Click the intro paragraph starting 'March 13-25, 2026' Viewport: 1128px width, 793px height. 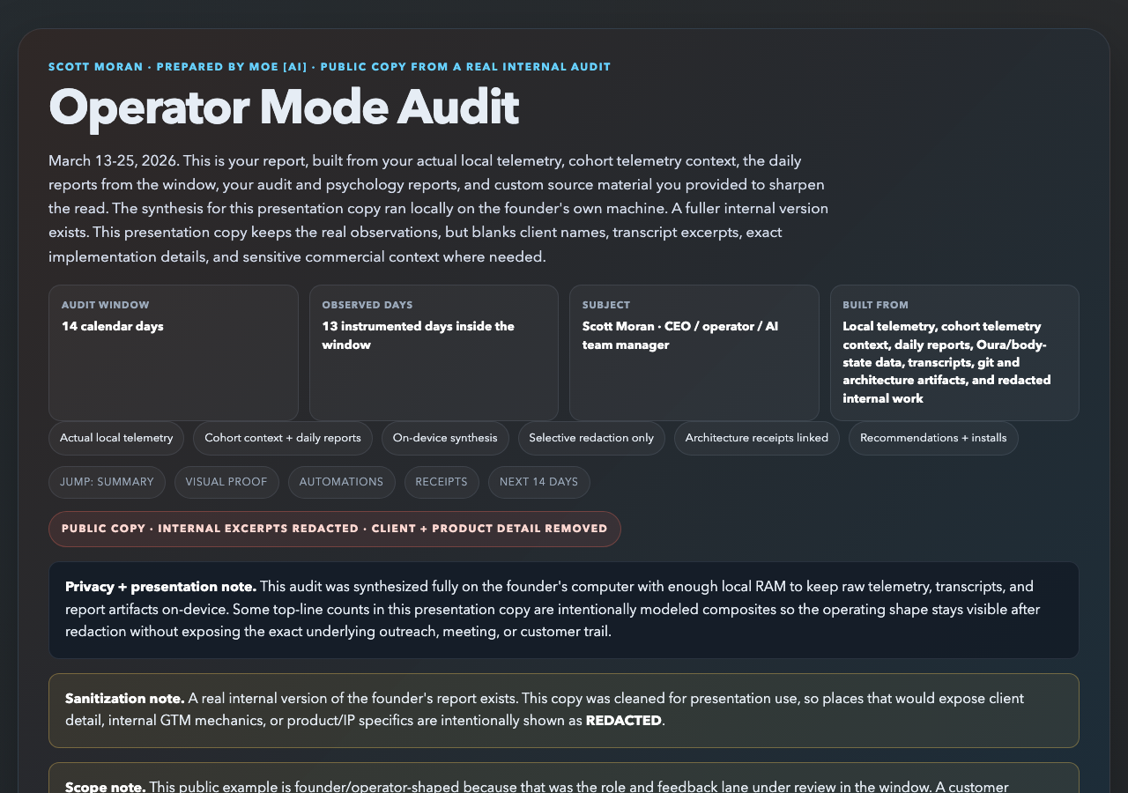point(439,209)
